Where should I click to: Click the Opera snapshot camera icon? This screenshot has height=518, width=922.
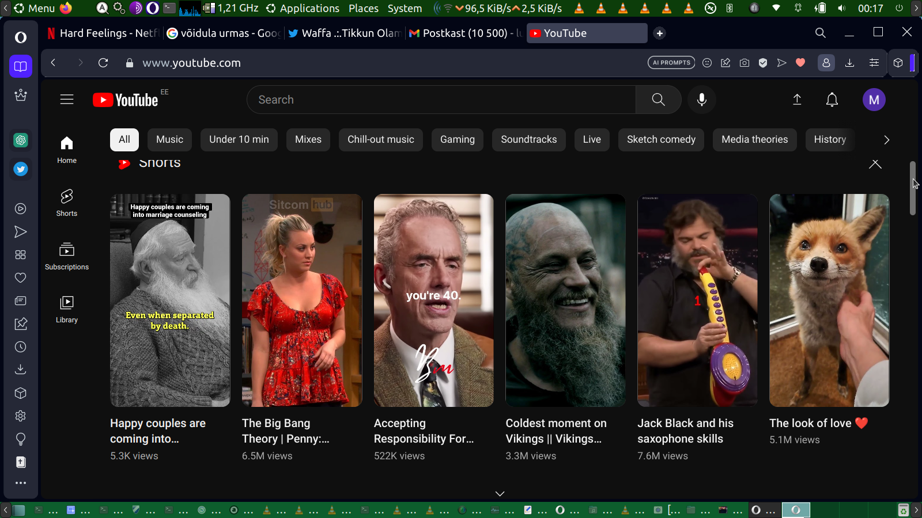tap(745, 63)
